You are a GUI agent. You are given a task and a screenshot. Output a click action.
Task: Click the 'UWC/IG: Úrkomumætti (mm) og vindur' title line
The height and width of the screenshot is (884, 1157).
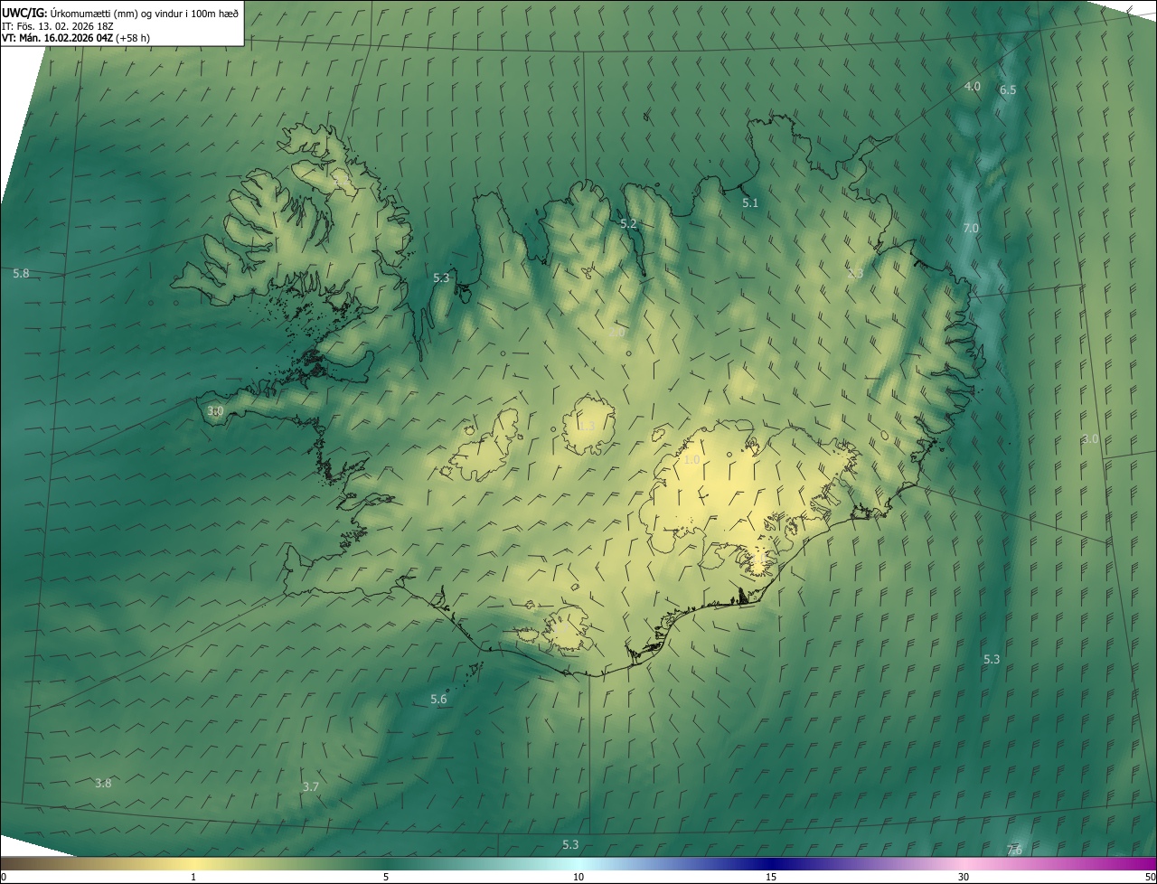coord(120,12)
